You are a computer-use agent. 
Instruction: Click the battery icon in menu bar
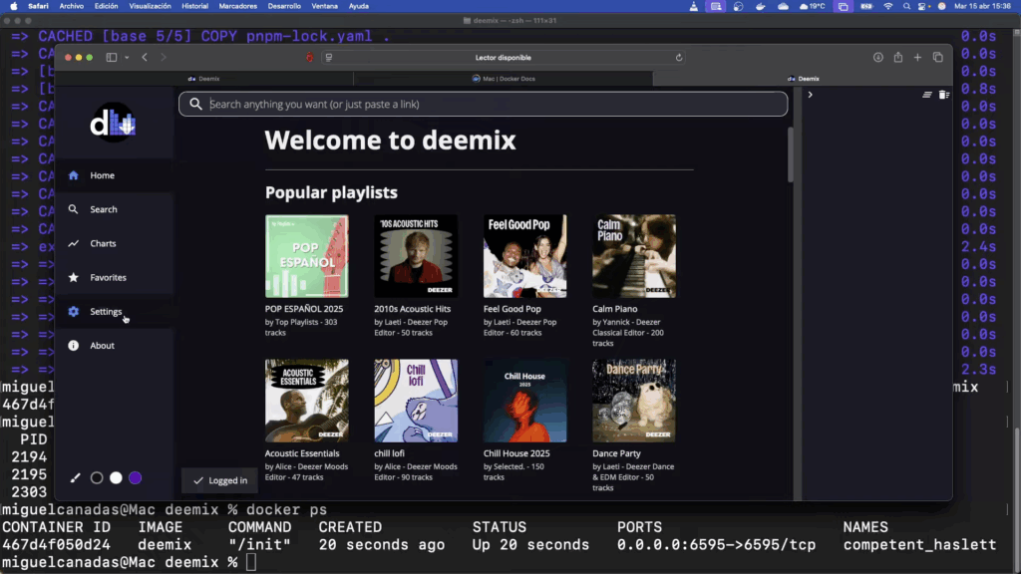click(866, 6)
